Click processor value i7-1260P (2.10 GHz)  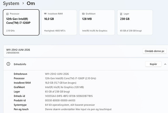70,78
